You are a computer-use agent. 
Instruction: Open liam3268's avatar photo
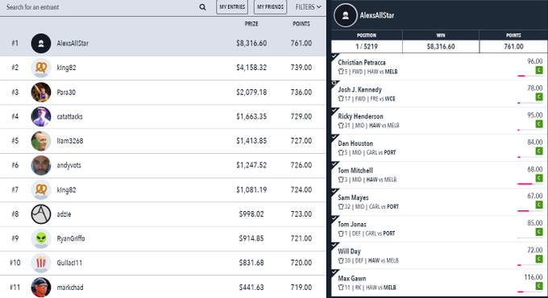41,141
